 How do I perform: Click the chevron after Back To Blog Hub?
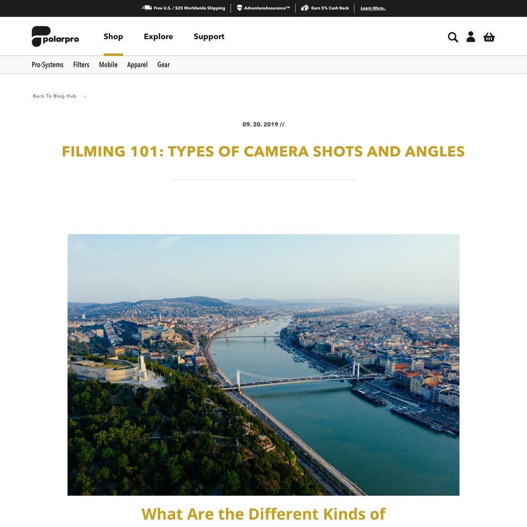click(x=85, y=96)
